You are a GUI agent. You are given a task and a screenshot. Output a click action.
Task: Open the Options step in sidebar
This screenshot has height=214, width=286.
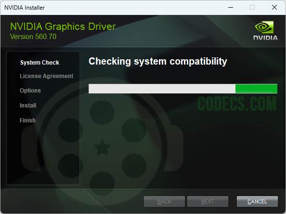[30, 91]
